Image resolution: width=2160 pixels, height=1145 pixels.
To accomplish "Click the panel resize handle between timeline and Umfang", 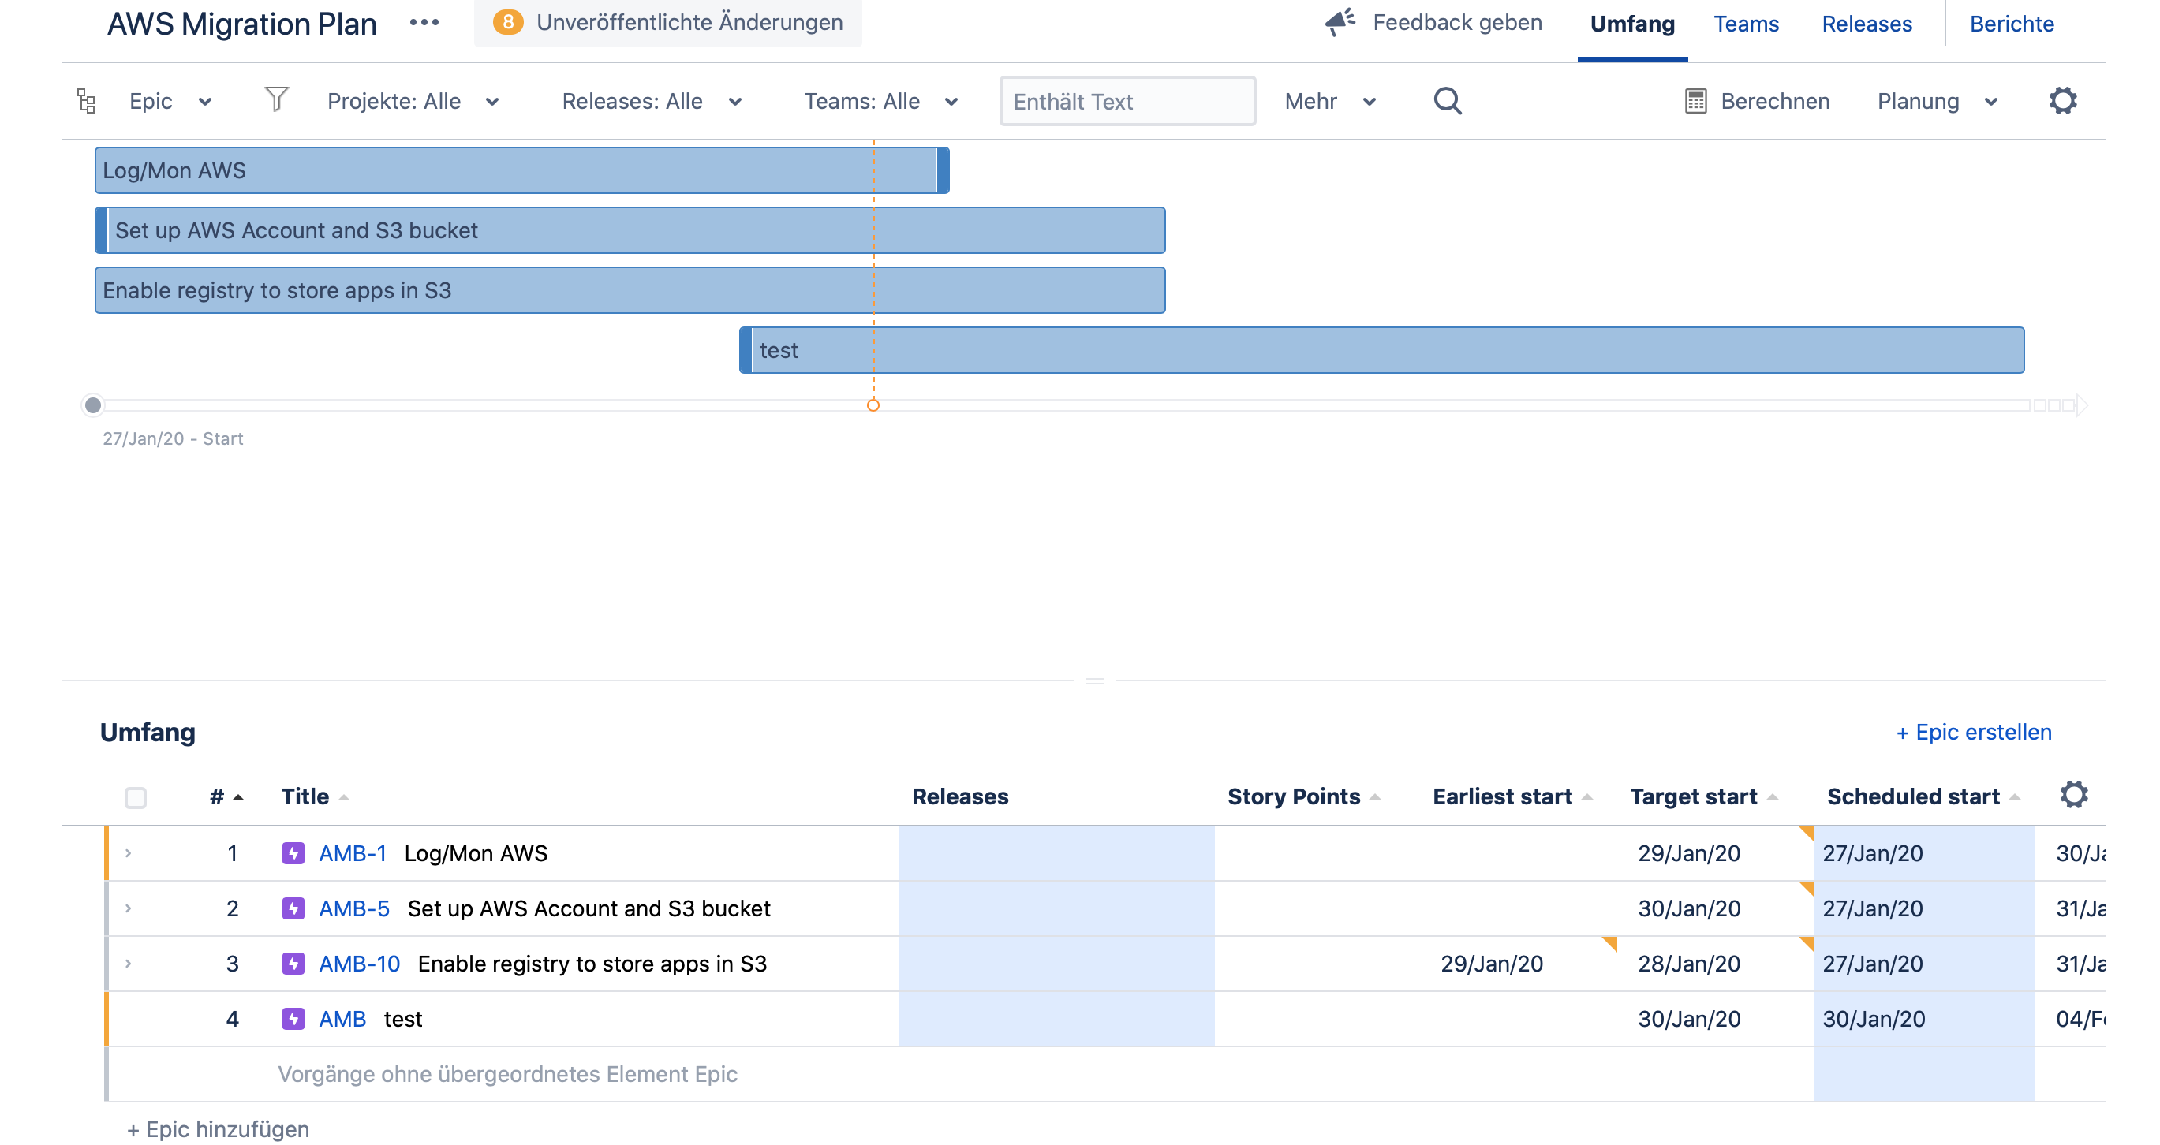I will point(1094,681).
